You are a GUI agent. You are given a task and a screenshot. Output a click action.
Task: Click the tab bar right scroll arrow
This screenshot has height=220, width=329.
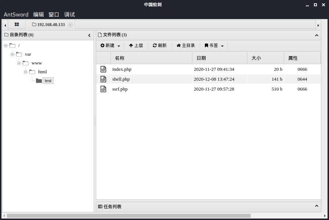pos(318,25)
